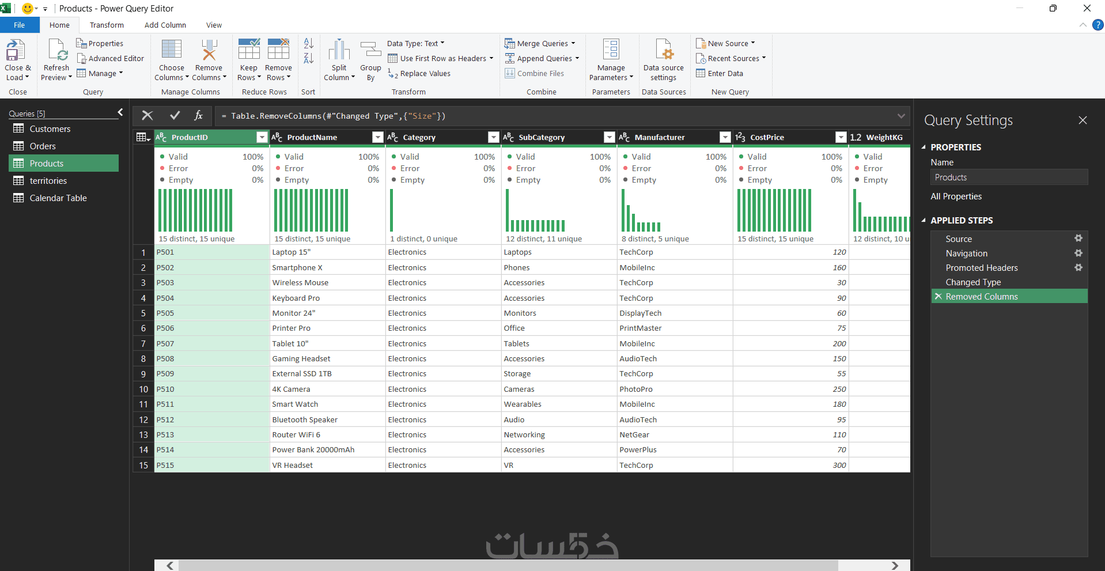Image resolution: width=1105 pixels, height=571 pixels.
Task: Click the Split Column icon
Action: tap(339, 50)
